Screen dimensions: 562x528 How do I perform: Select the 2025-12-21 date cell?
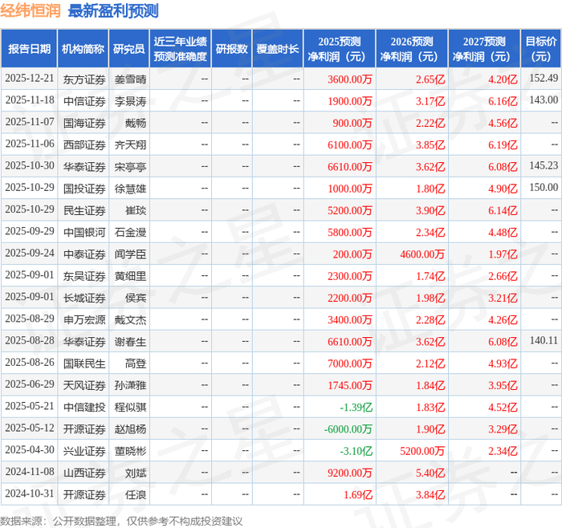[x=30, y=79]
